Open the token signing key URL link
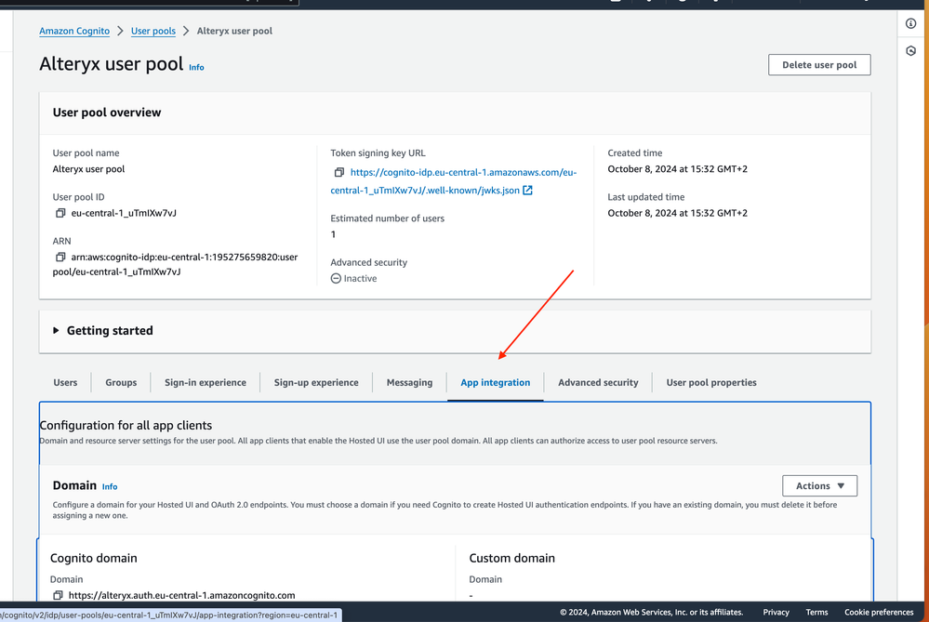The image size is (929, 622). pos(453,181)
